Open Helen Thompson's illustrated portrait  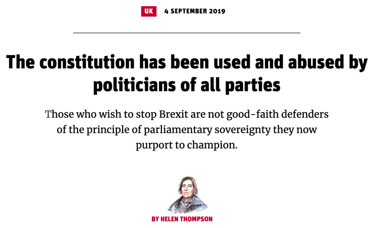coord(187,195)
